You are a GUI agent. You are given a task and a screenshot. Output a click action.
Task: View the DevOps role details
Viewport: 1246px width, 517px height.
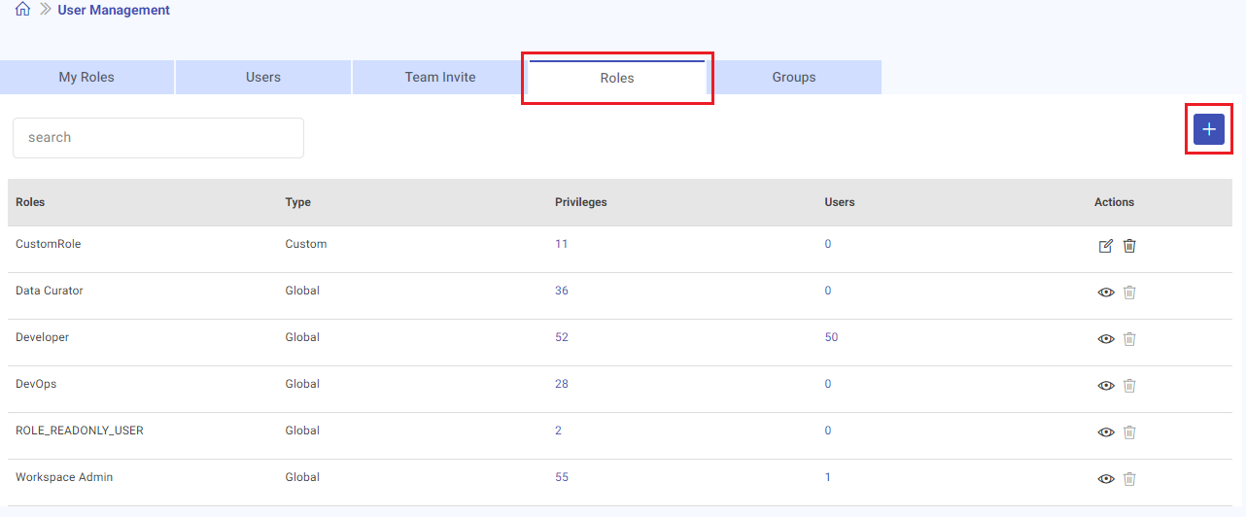click(1105, 386)
